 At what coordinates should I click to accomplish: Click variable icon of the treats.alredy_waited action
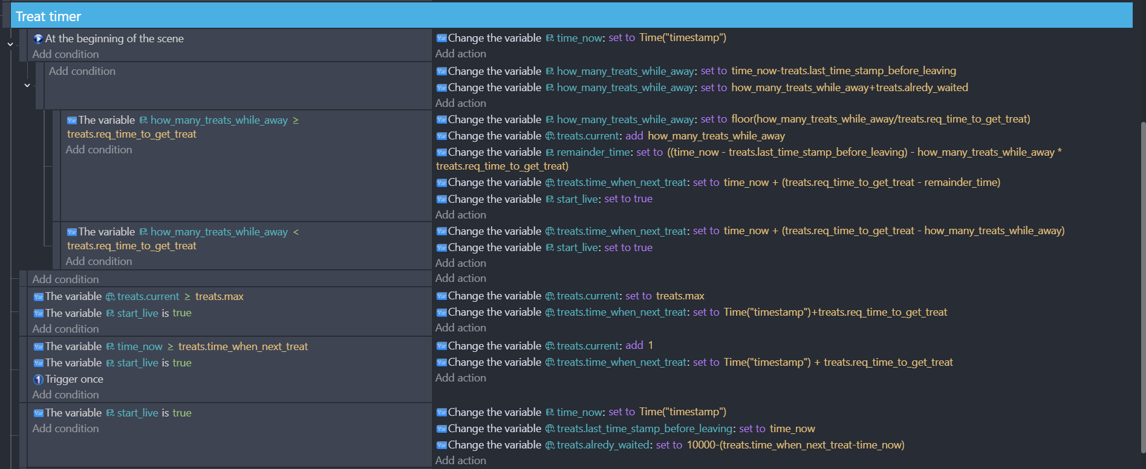(441, 445)
